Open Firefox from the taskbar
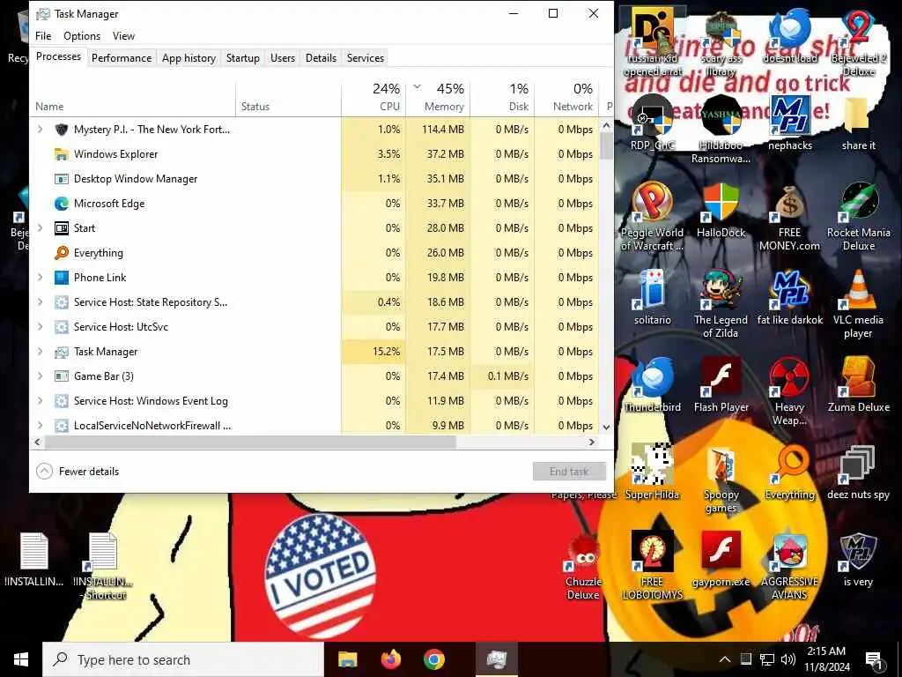The image size is (902, 677). 391,659
